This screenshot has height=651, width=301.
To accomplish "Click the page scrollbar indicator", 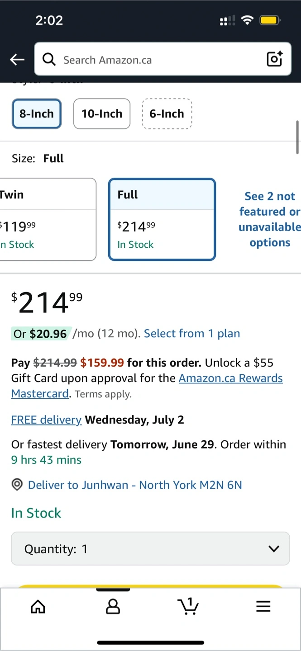I will coord(298,137).
